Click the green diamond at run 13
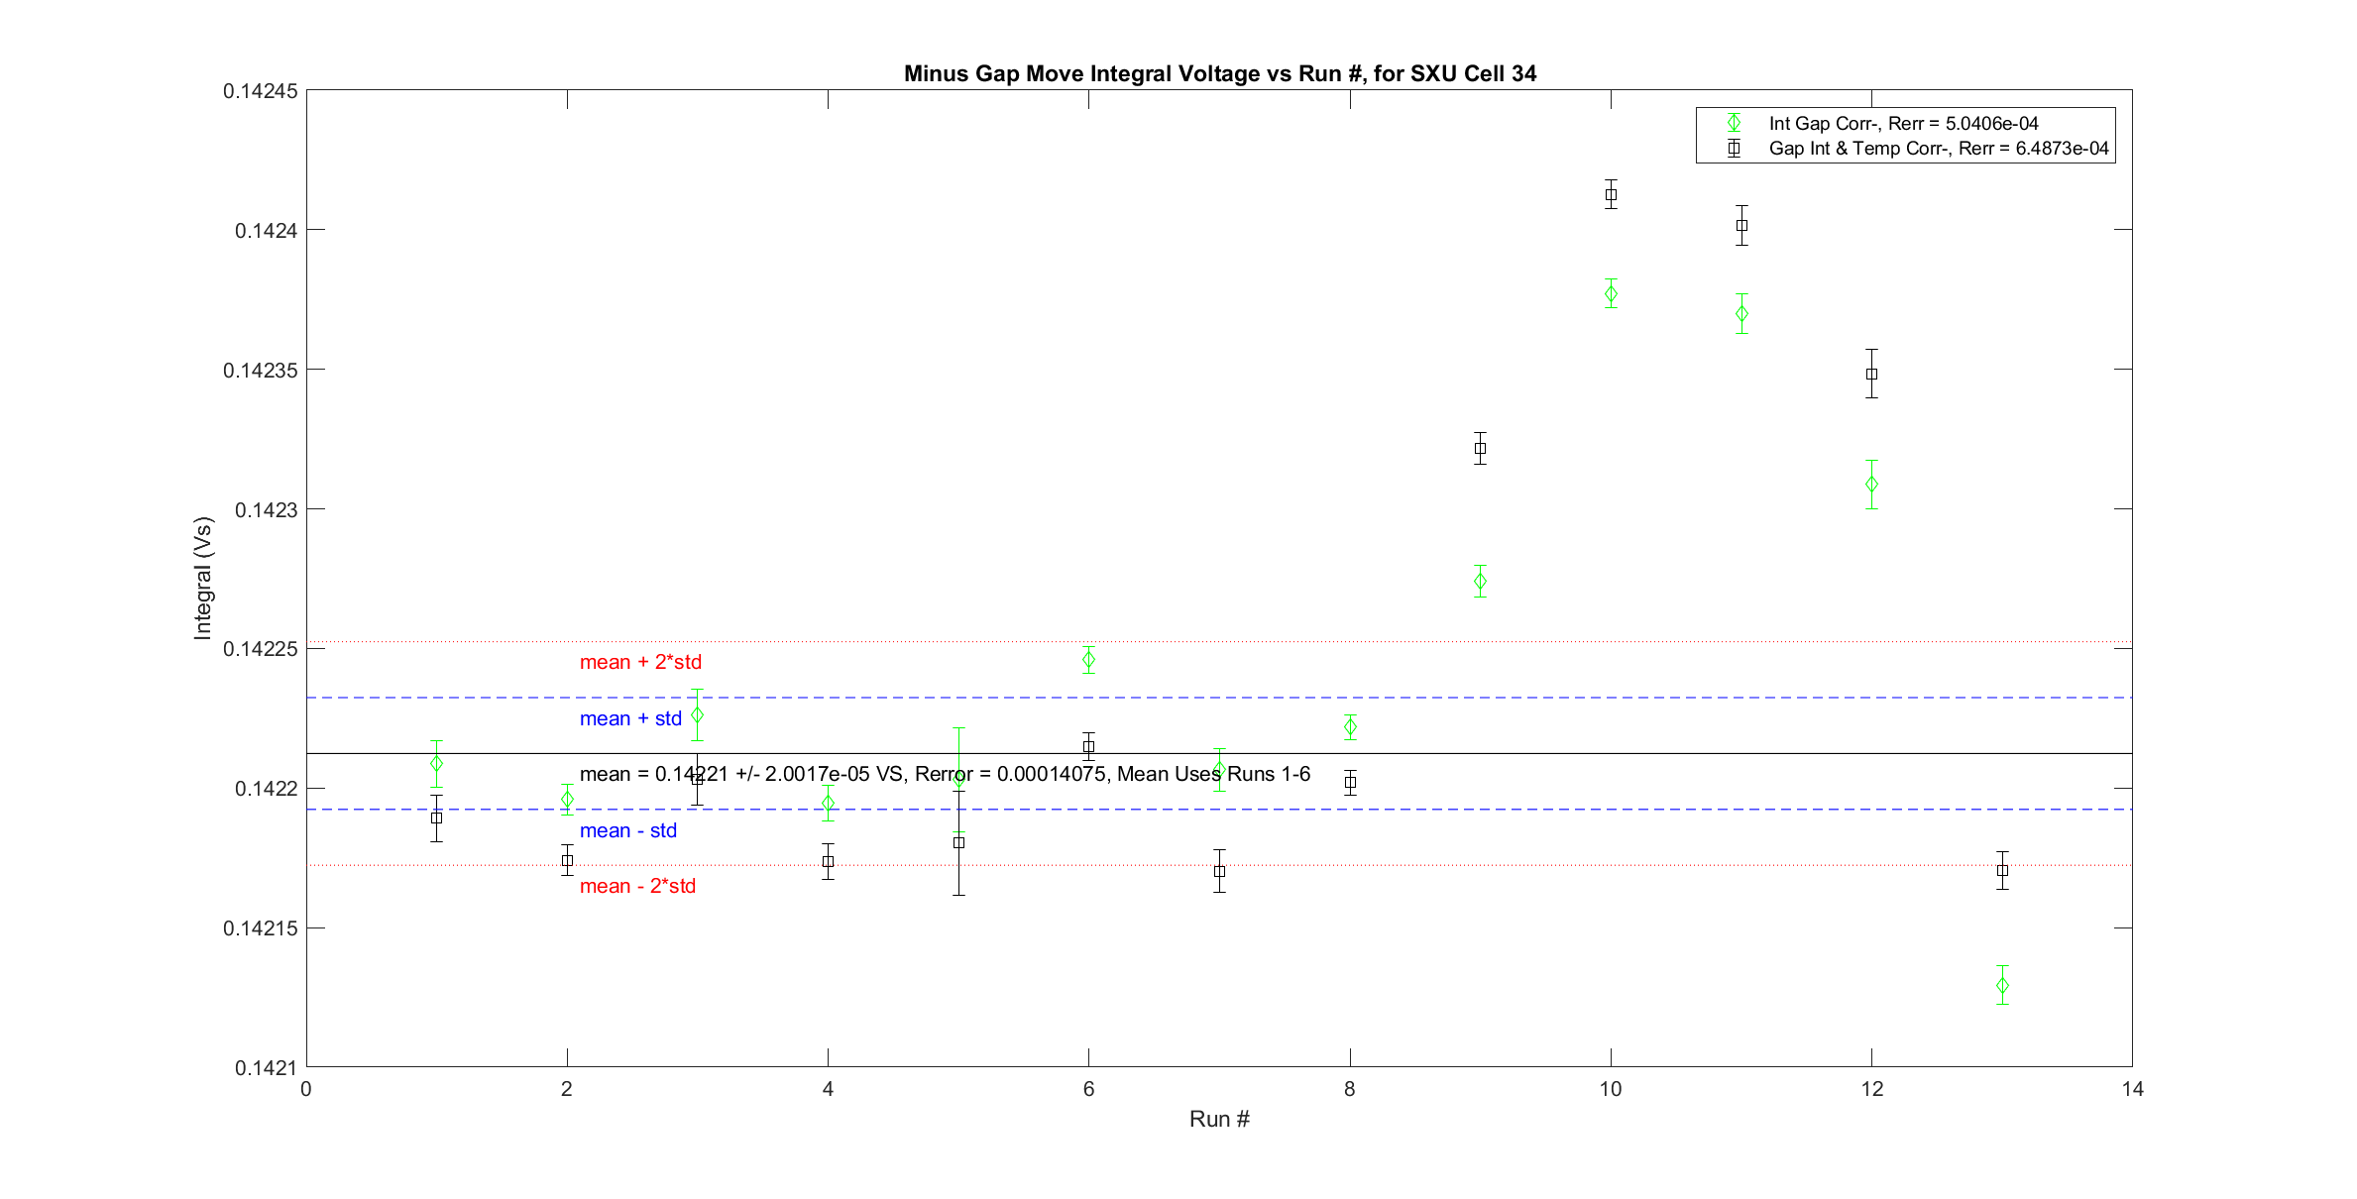2357x1199 pixels. pos(2002,986)
